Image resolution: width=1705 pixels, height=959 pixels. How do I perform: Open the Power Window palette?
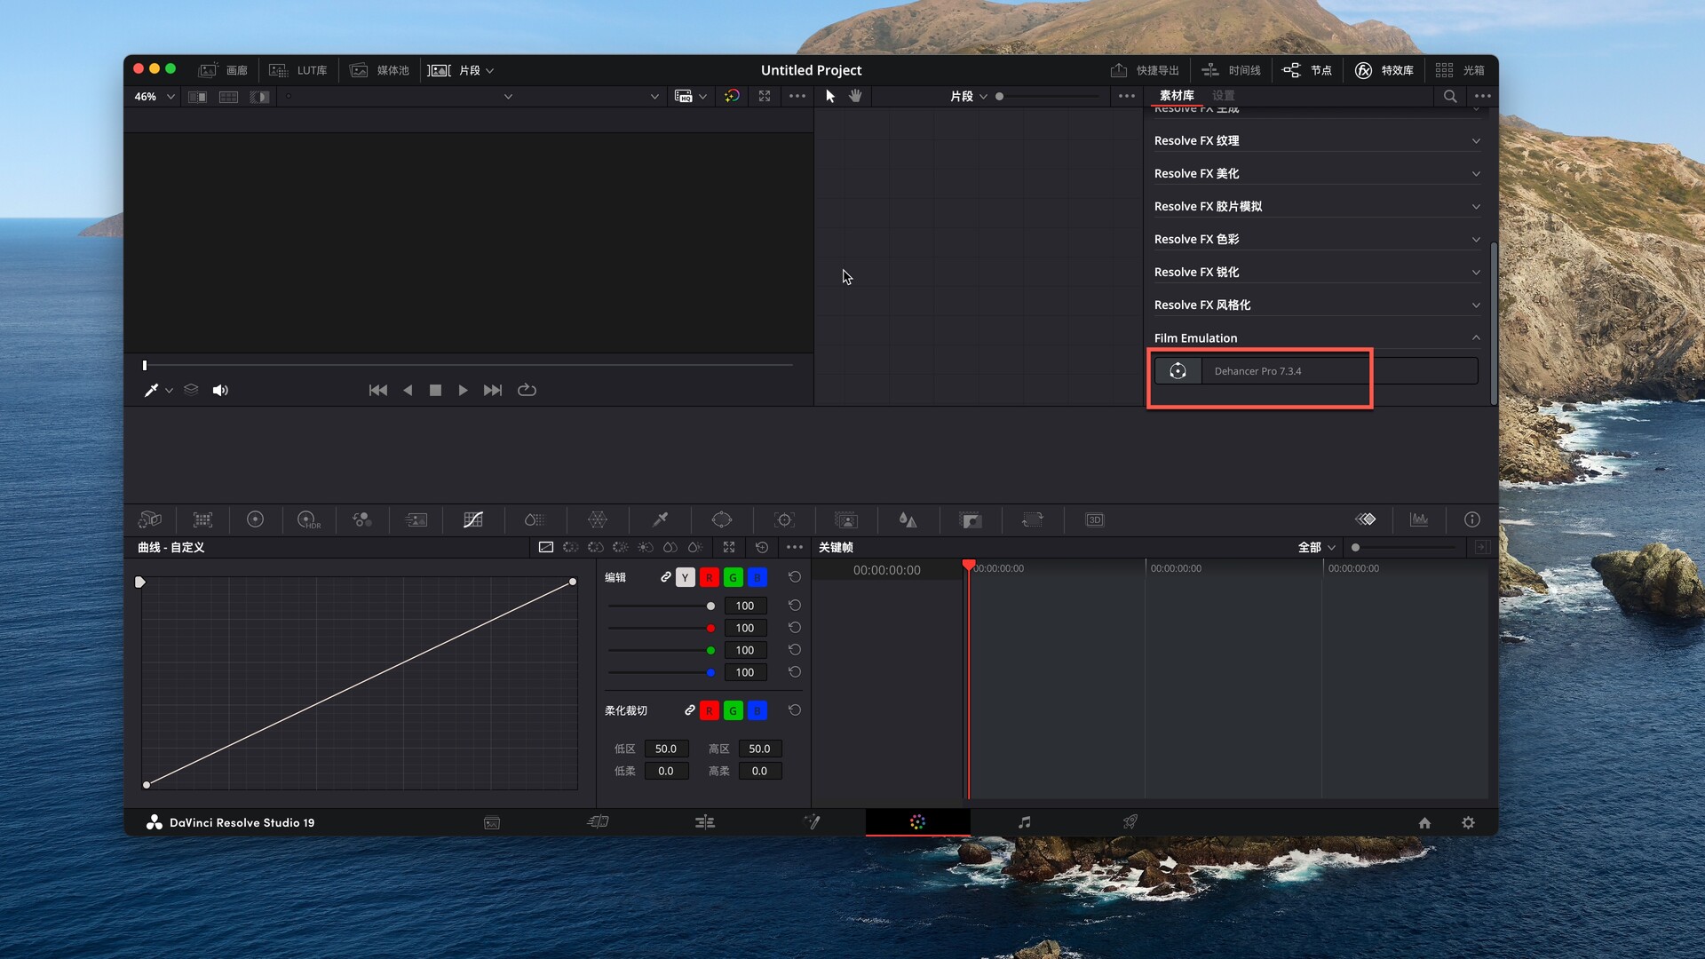tap(722, 520)
